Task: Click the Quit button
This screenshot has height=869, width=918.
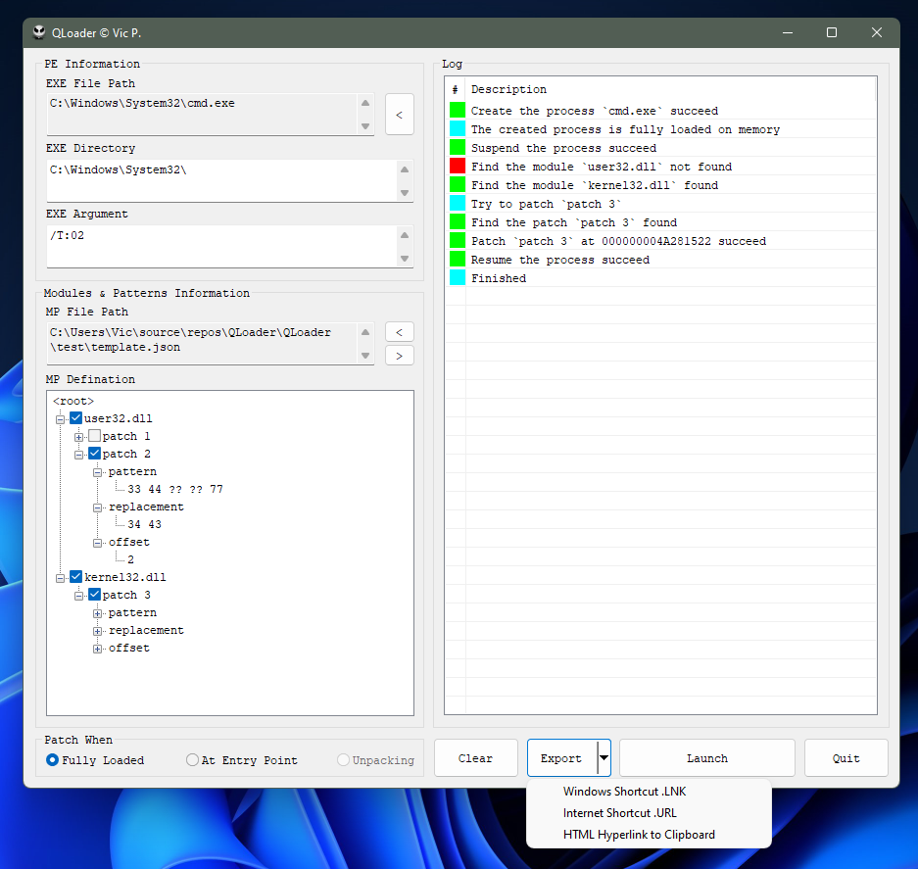Action: (846, 757)
